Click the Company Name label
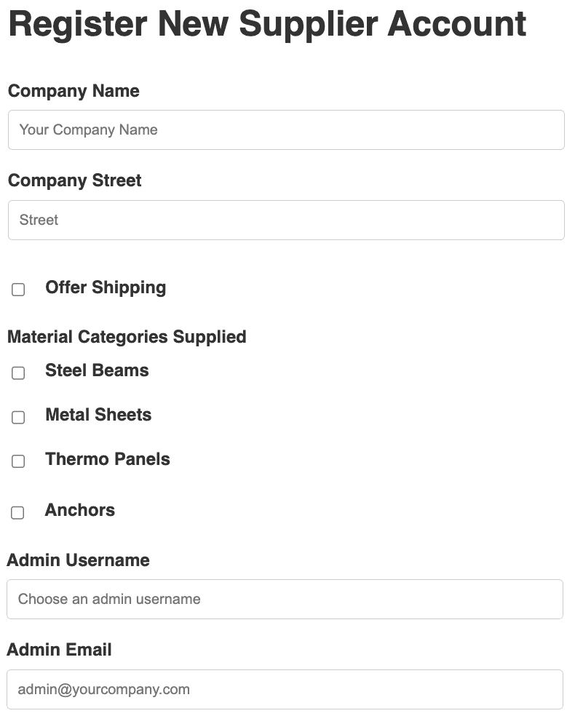Viewport: 583px width, 724px height. 73,91
